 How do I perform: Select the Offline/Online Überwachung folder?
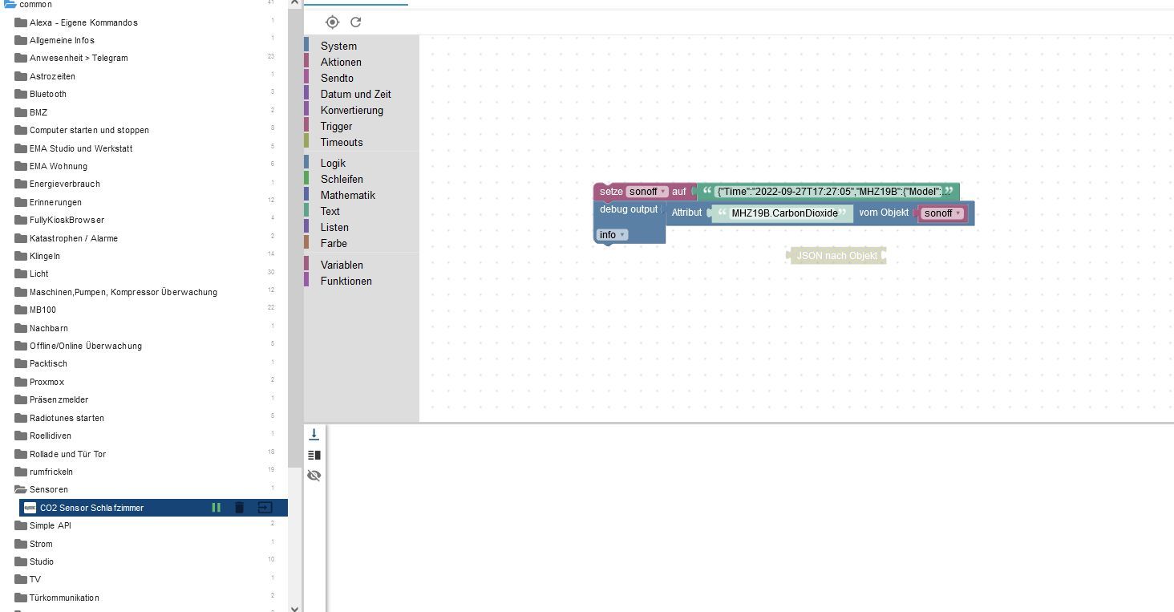86,346
